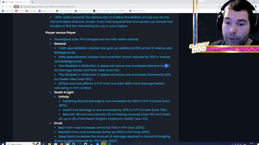Click the Developers note about PvP changes
This screenshot has width=259, height=145.
pyautogui.click(x=96, y=39)
